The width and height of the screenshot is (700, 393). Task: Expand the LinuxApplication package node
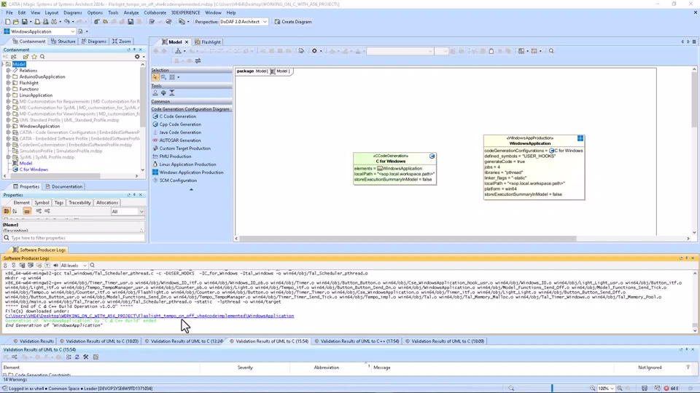pos(8,95)
